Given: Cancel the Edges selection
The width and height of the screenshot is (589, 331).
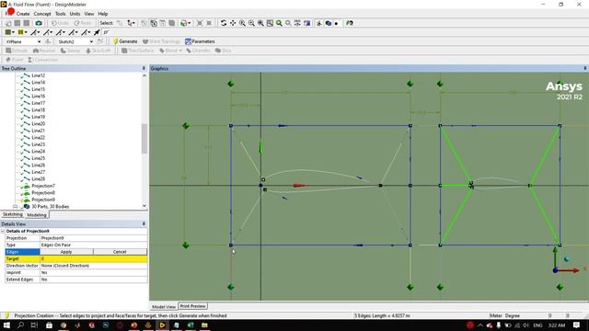Looking at the screenshot, I should pyautogui.click(x=120, y=252).
